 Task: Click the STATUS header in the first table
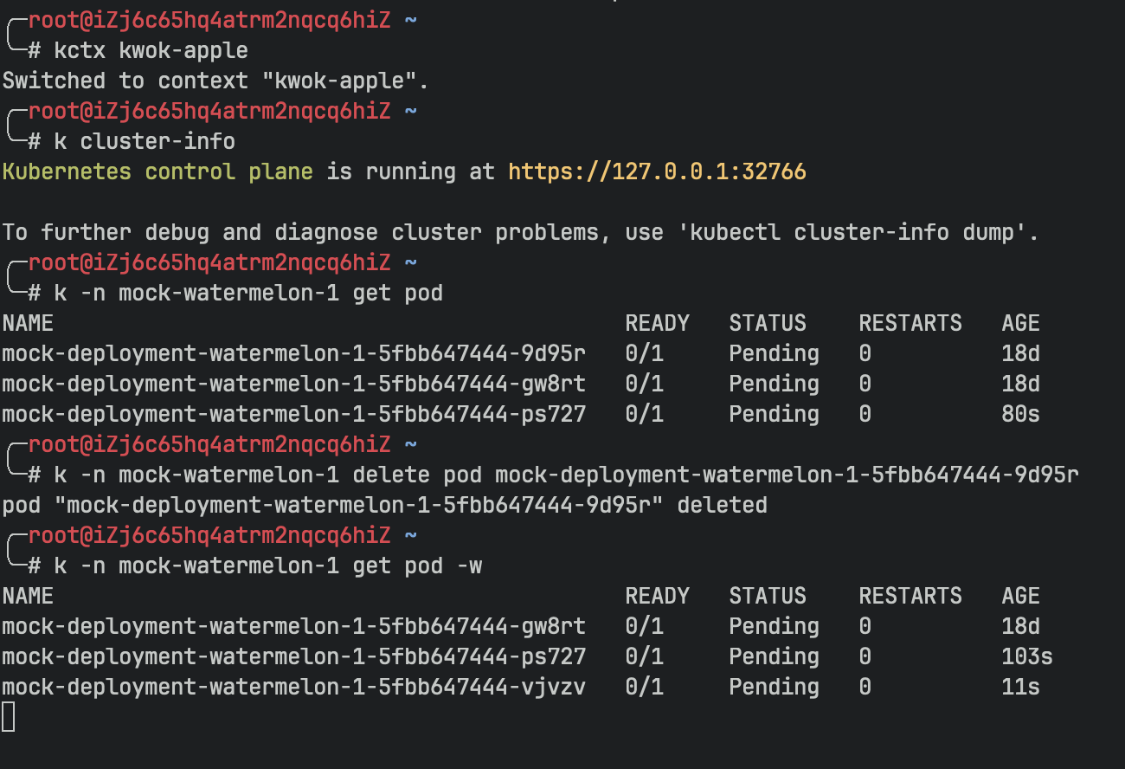[767, 323]
